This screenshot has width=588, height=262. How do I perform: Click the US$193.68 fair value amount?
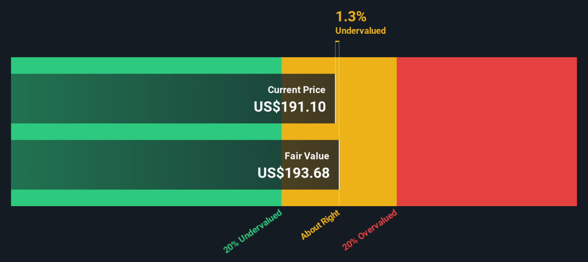pos(294,173)
